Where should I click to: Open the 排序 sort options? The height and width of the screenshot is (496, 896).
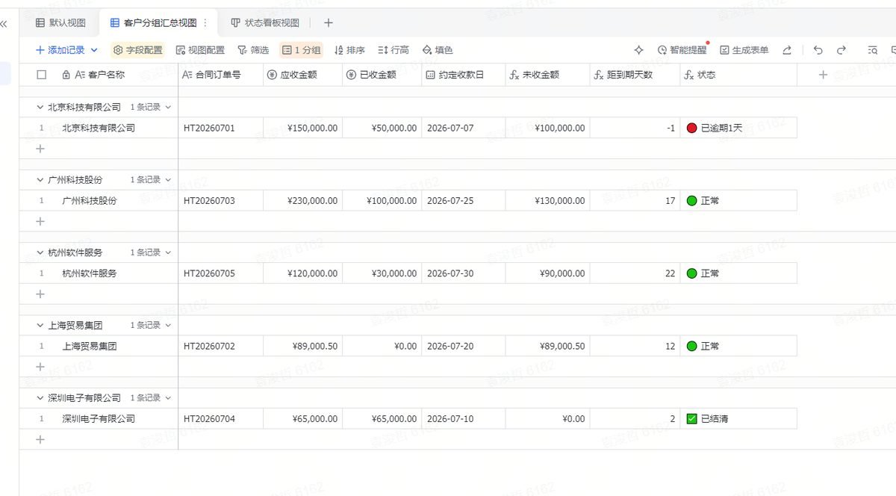point(349,50)
